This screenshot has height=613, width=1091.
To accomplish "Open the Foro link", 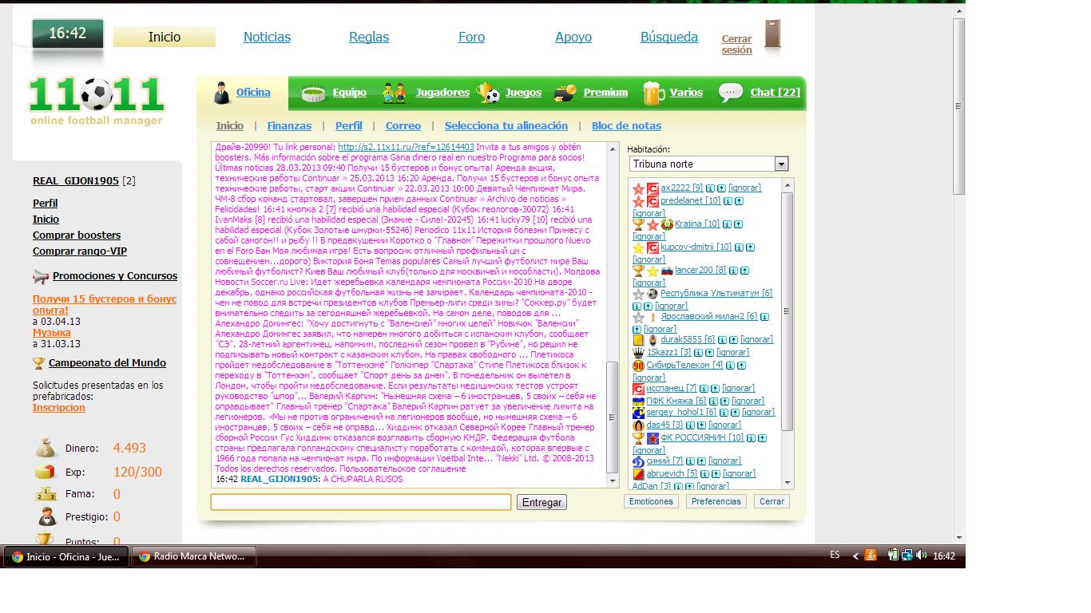I will pos(471,37).
